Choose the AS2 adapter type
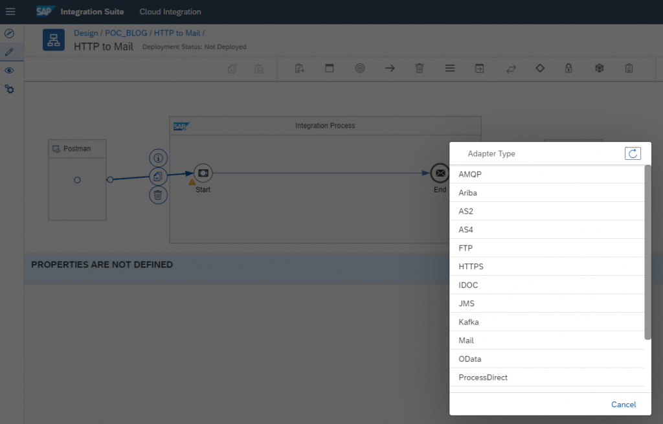The width and height of the screenshot is (663, 424). click(546, 212)
